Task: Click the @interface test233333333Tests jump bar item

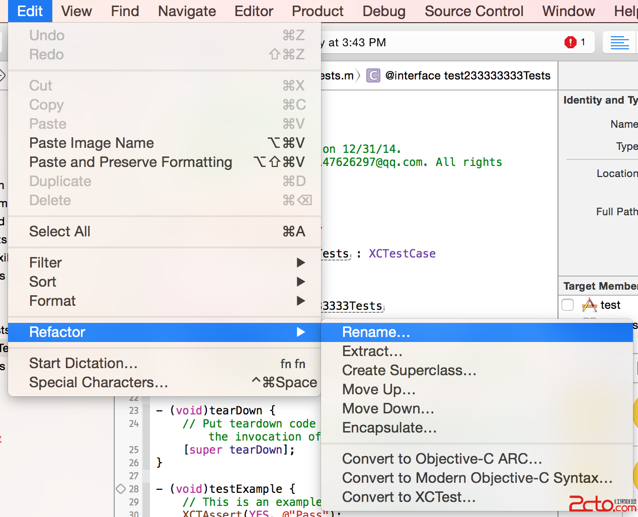Action: [467, 76]
